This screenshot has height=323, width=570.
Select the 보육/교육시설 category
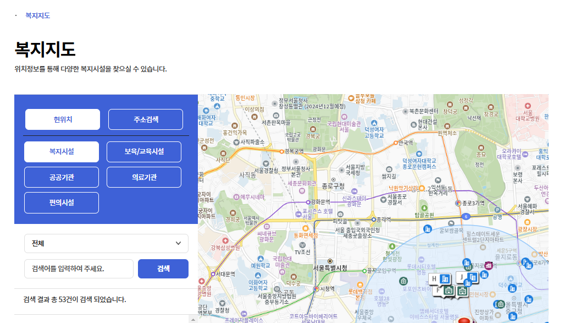coord(144,152)
